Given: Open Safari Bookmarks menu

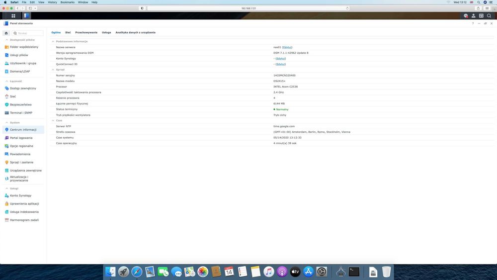Looking at the screenshot, I should coord(68,2).
